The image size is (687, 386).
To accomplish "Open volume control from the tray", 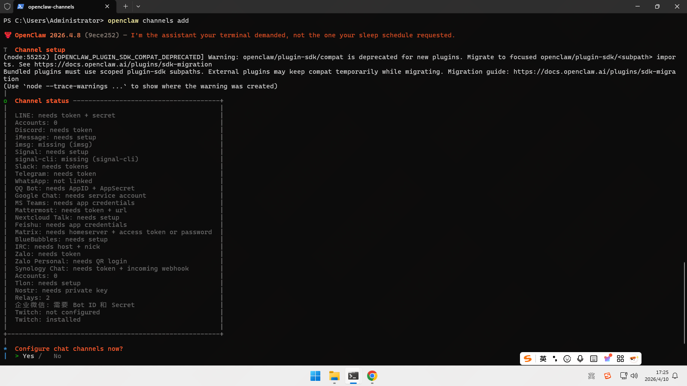I will [634, 376].
